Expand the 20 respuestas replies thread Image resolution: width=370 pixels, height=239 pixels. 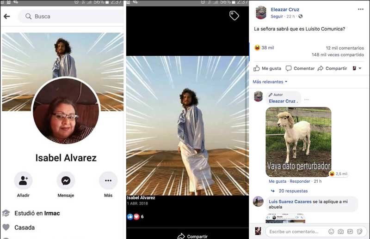coord(293,191)
